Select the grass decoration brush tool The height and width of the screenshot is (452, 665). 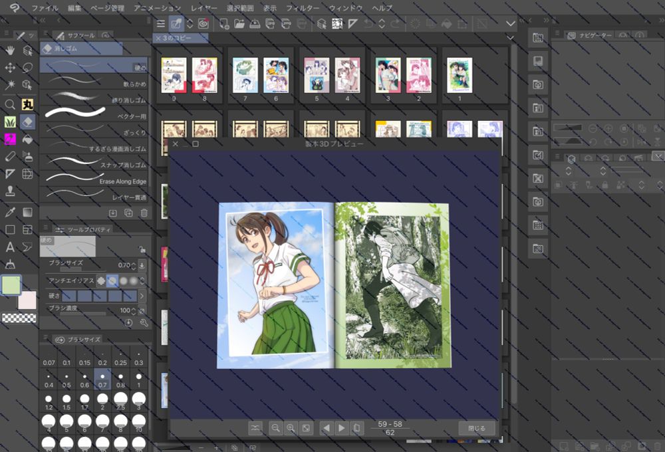click(x=10, y=122)
